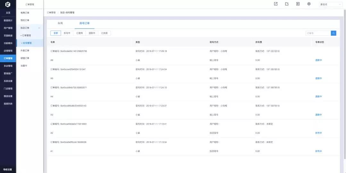Viewport: 346px width, 173px height.
Task: Open 多店管理 in dark sidebar
Action: tap(8, 66)
